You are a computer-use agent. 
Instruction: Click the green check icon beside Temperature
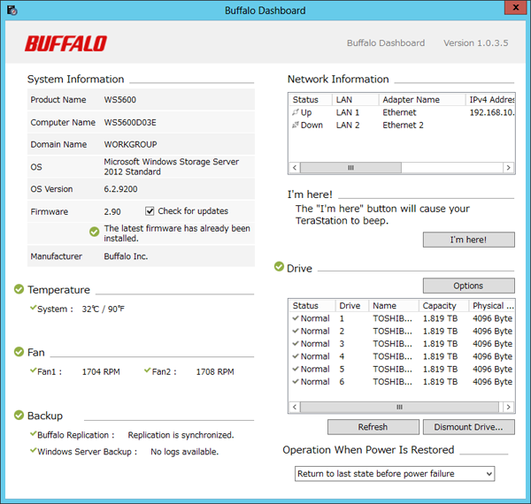pyautogui.click(x=19, y=289)
